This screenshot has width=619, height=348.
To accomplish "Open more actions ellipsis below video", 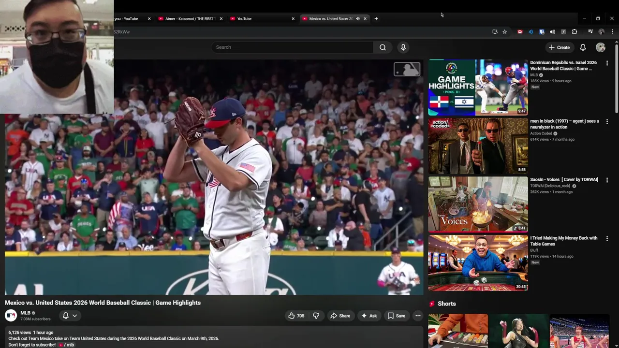I will (418, 316).
